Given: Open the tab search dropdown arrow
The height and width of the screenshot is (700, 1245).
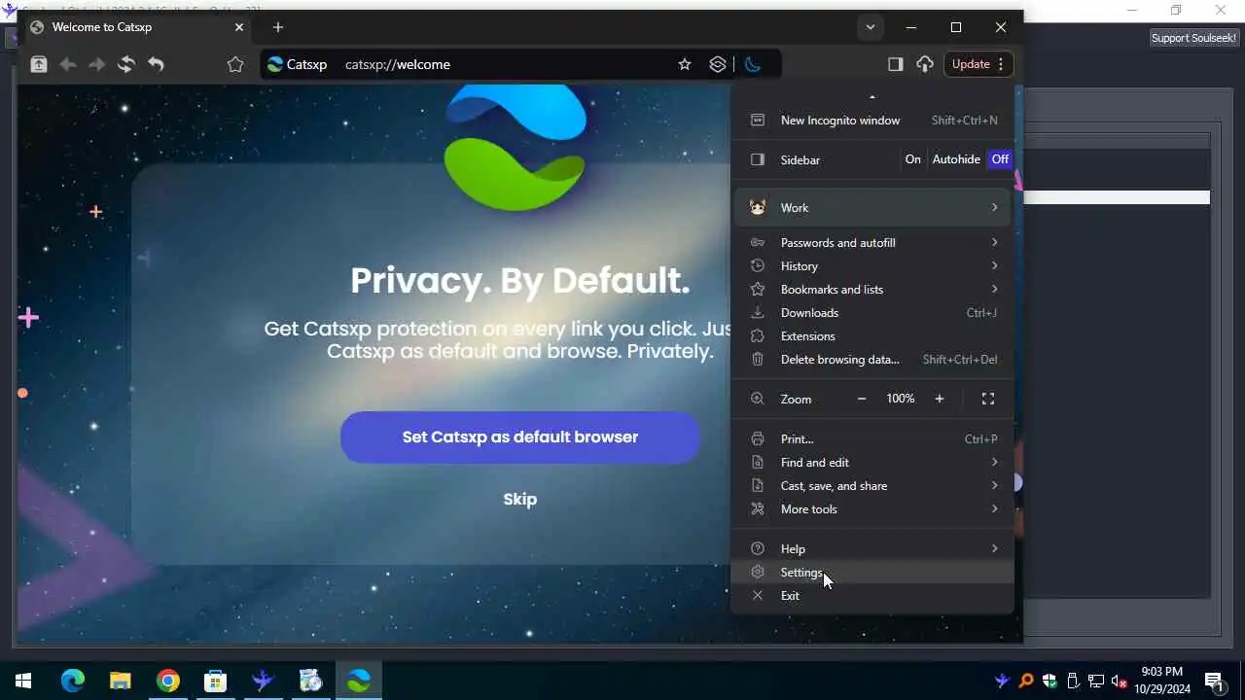Looking at the screenshot, I should click(871, 27).
